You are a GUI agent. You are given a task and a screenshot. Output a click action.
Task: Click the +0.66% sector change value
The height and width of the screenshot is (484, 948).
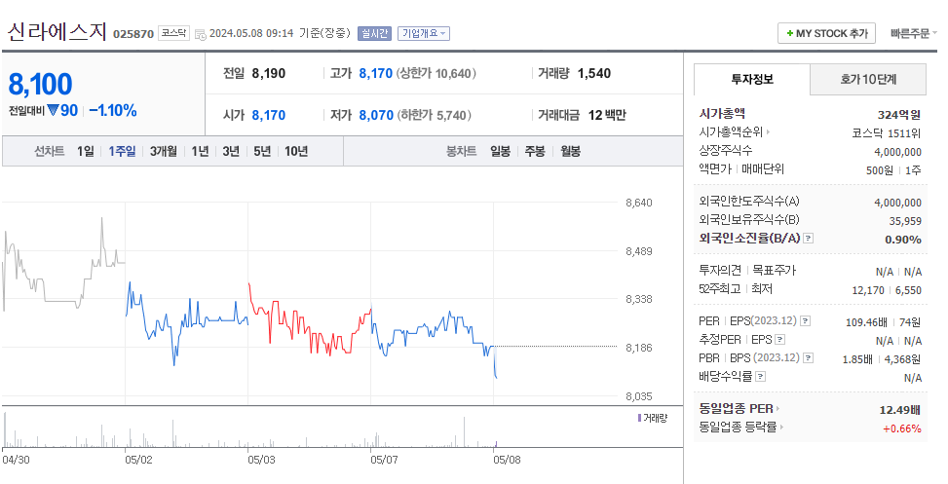click(902, 428)
